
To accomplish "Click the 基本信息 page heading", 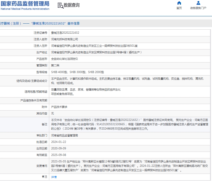I will pyautogui.click(x=73, y=23).
